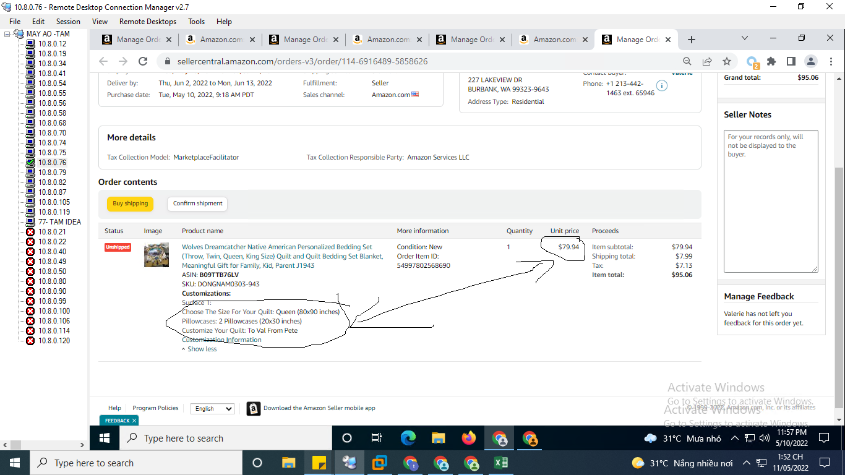
Task: Click the server tree's right scroll arrow
Action: pos(82,445)
